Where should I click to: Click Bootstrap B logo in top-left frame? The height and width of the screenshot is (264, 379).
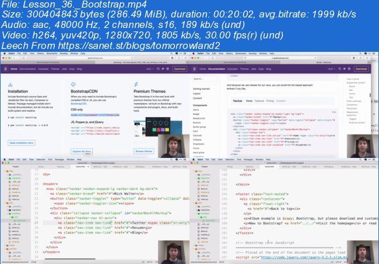coord(5,69)
